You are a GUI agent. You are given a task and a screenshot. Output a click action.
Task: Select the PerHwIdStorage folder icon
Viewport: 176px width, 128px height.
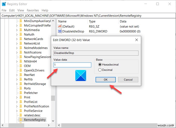coord(21,84)
